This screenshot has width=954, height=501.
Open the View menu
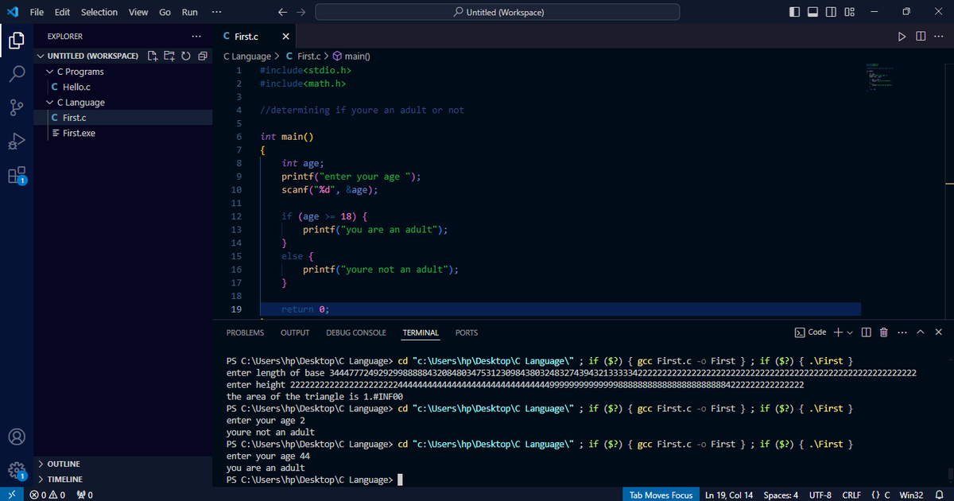click(138, 13)
